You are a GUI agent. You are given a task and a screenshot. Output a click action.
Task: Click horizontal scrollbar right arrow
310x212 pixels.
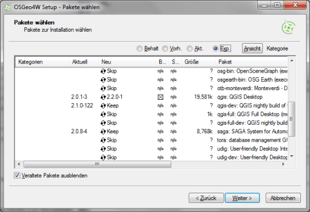pyautogui.click(x=283, y=164)
